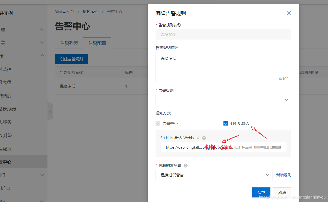The image size is (328, 202).
Task: Click the 级别 column header
Action: coord(129,72)
